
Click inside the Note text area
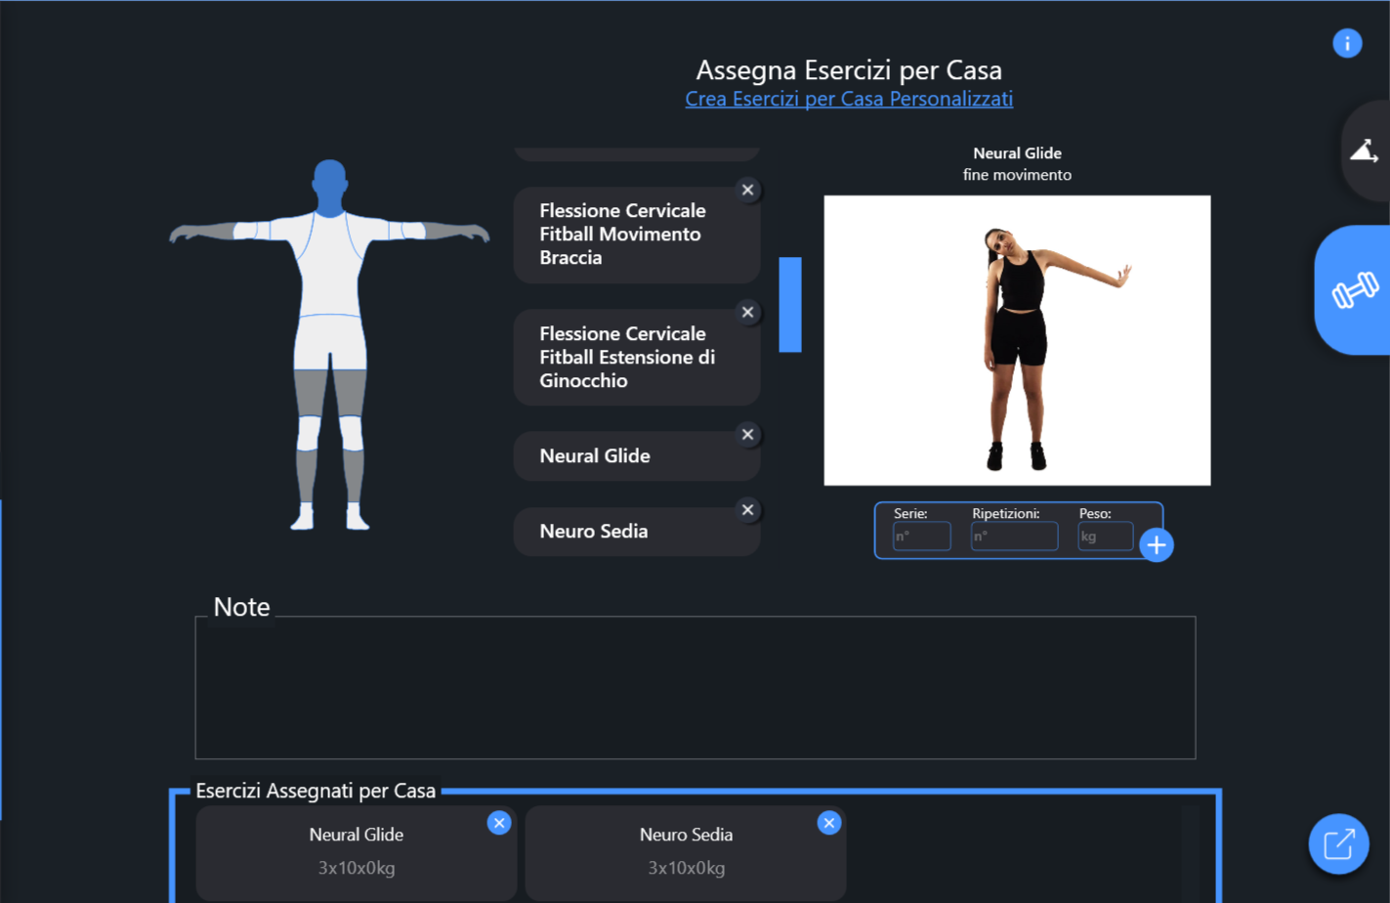695,688
